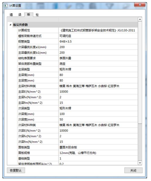Edit the 主梁fv value 2
Viewport: 151px width, 181px height.
coord(98,97)
